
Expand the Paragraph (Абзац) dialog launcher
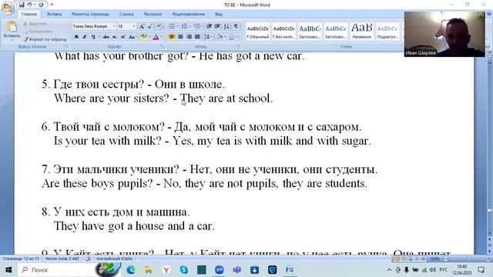(238, 46)
